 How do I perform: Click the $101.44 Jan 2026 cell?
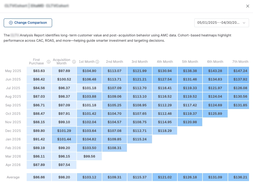tap(64, 139)
